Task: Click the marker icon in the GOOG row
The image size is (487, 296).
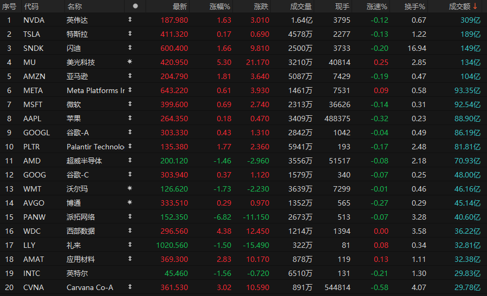Action: pyautogui.click(x=130, y=174)
